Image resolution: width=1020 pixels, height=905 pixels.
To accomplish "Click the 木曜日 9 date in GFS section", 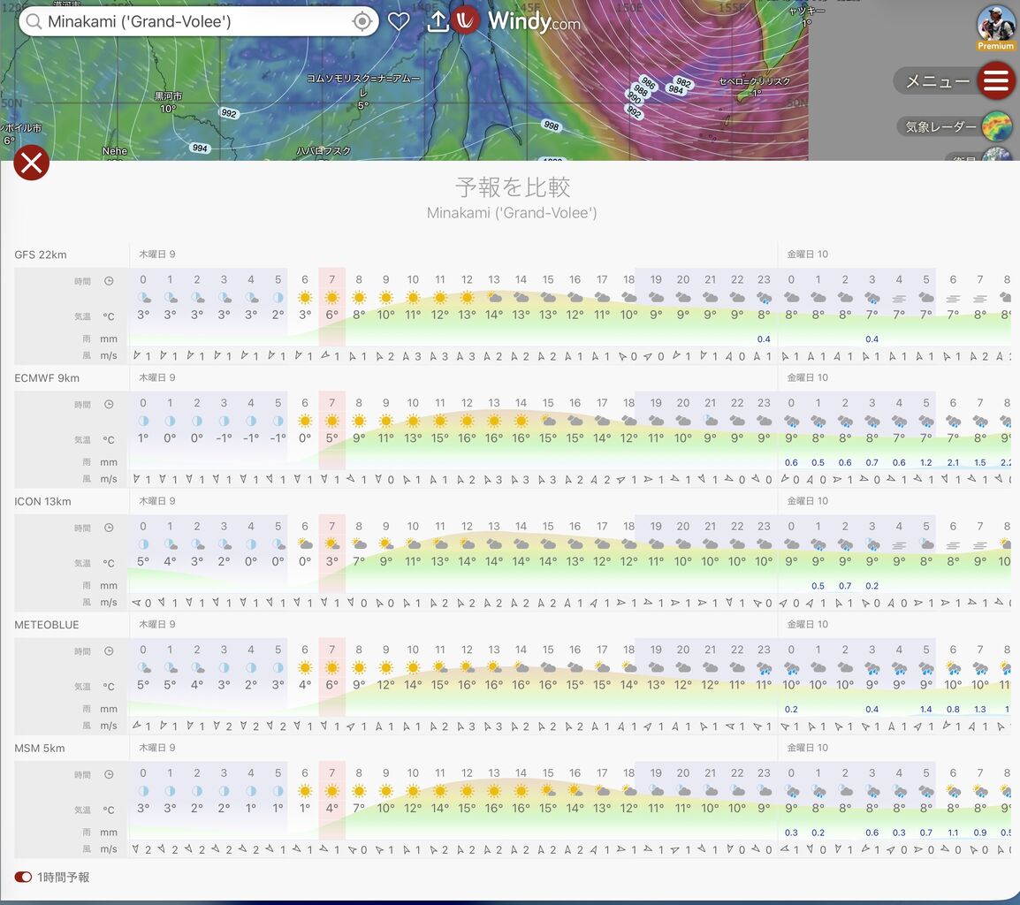I will pyautogui.click(x=156, y=255).
